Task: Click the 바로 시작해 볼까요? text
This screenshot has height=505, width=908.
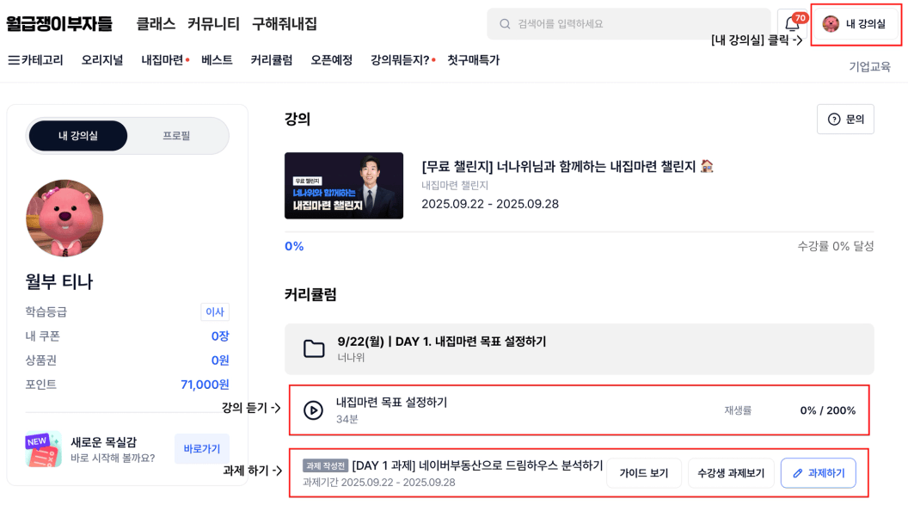Action: click(x=113, y=458)
